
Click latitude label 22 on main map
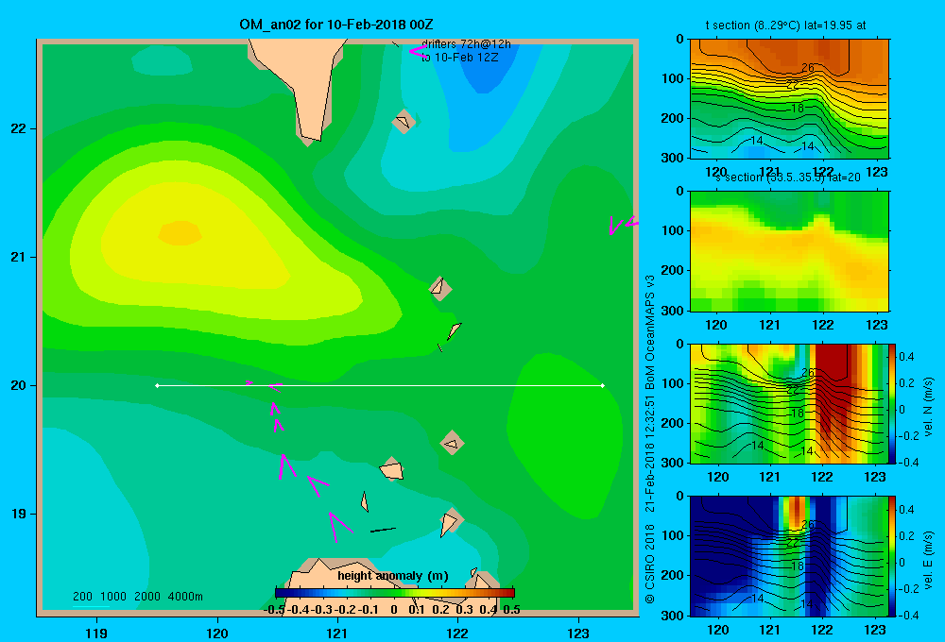(19, 128)
